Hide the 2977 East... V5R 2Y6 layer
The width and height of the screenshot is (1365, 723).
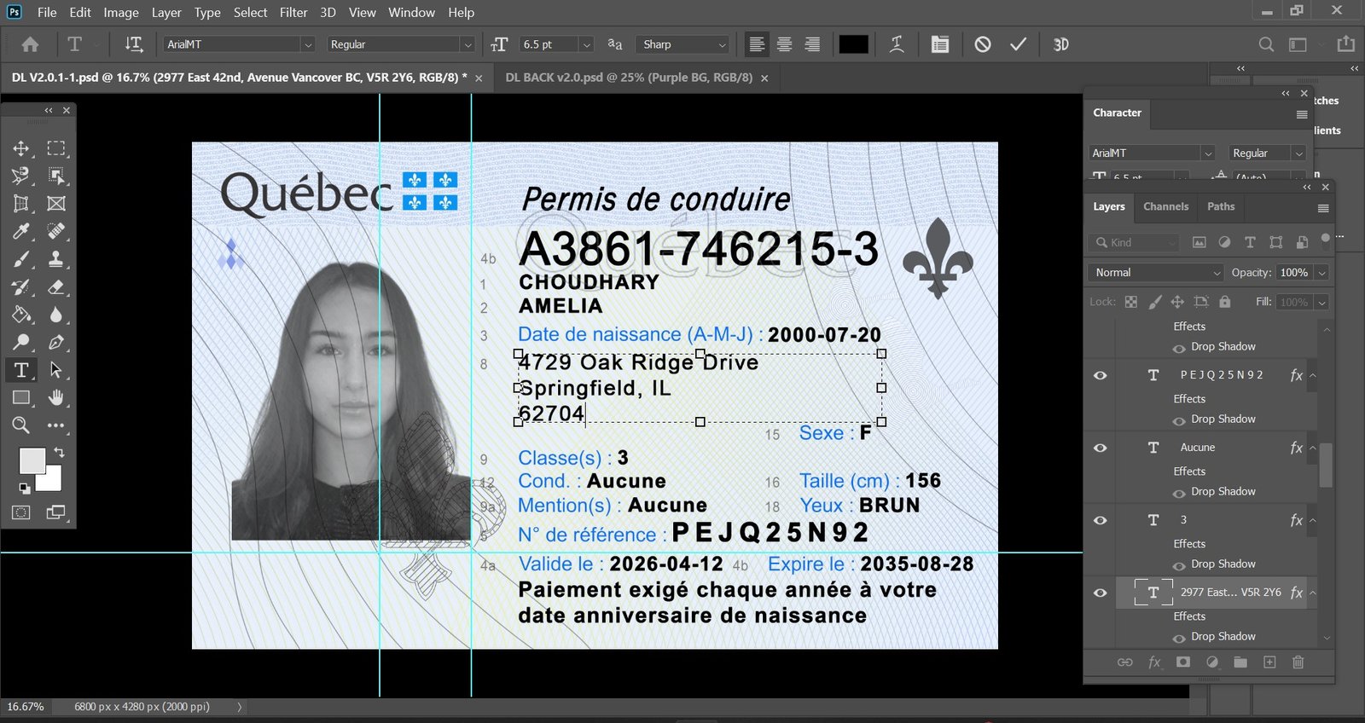pos(1101,593)
